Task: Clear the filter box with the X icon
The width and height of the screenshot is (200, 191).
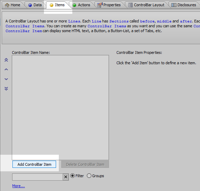Action: (66, 177)
